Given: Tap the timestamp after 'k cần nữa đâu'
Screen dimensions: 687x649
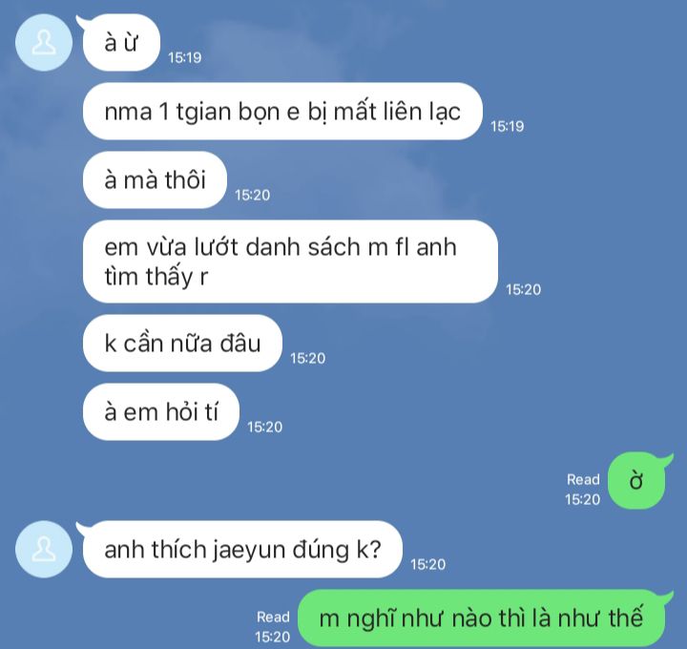Looking at the screenshot, I should (x=307, y=359).
